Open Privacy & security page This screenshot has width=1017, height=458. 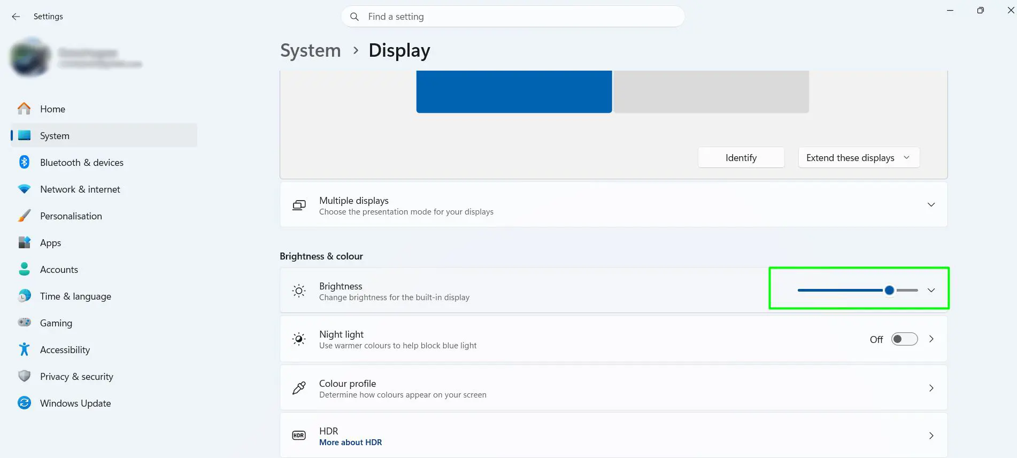(104, 376)
